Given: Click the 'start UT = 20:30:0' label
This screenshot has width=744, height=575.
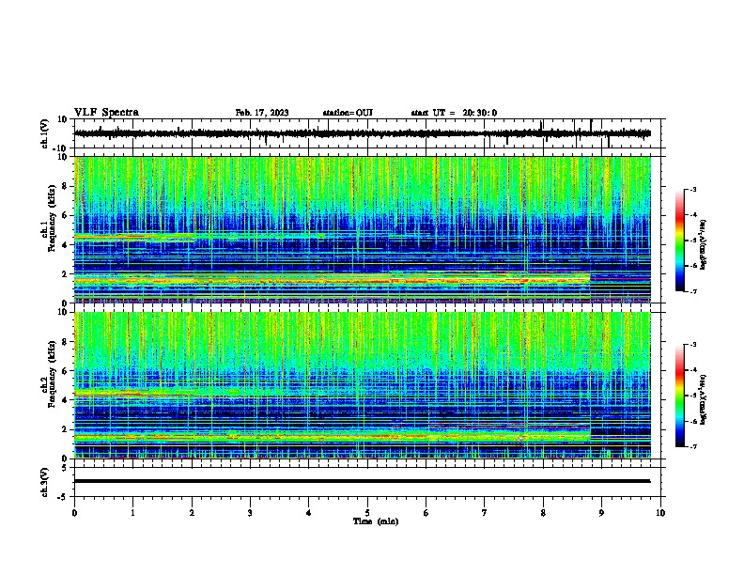Looking at the screenshot, I should (x=454, y=113).
